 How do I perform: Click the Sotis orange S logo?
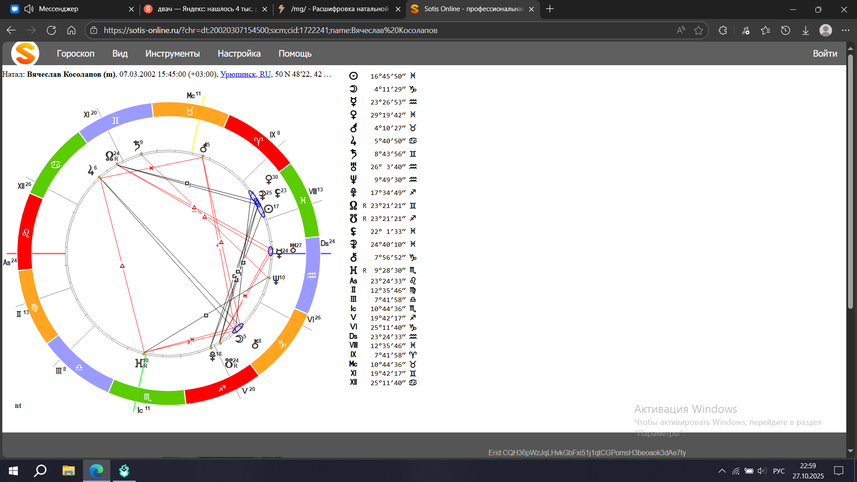25,54
